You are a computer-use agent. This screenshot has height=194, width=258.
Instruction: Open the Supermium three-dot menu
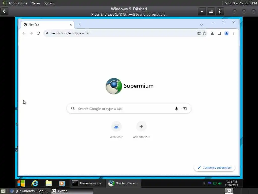234,33
